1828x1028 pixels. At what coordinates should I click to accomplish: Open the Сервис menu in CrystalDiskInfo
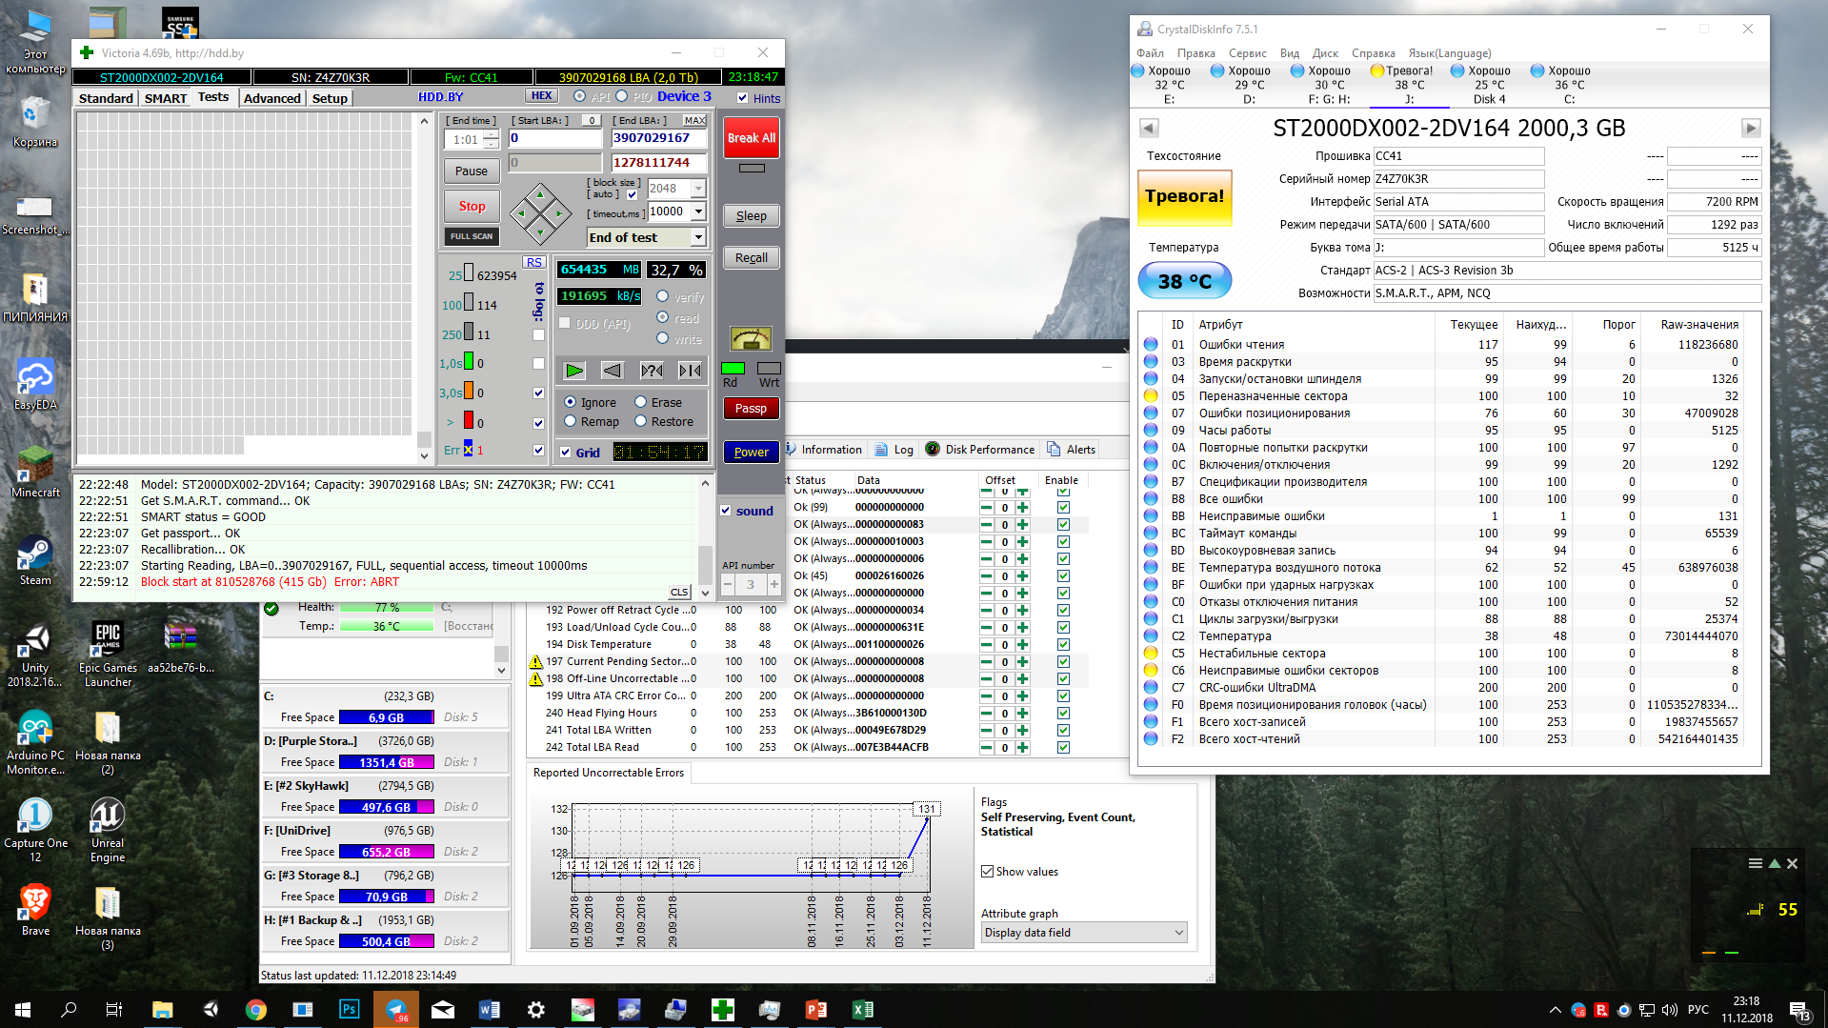pyautogui.click(x=1247, y=53)
